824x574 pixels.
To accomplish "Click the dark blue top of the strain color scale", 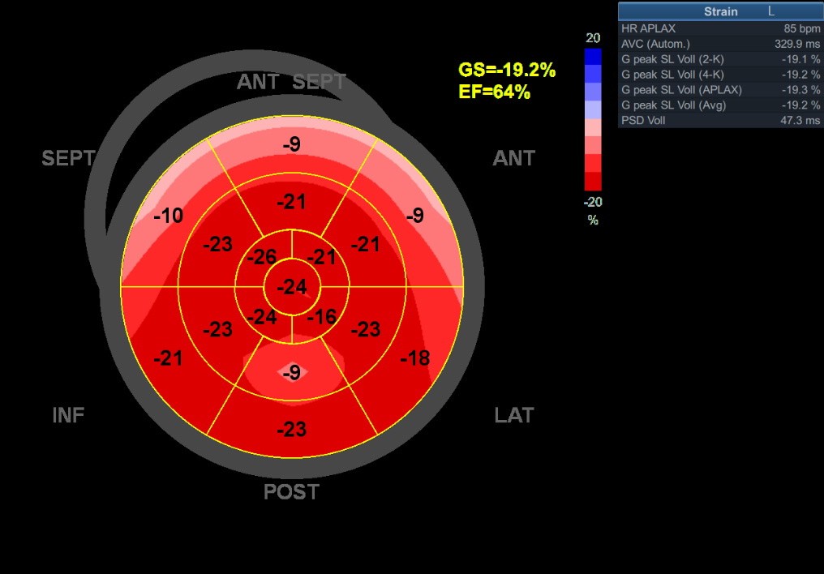I will coord(593,56).
